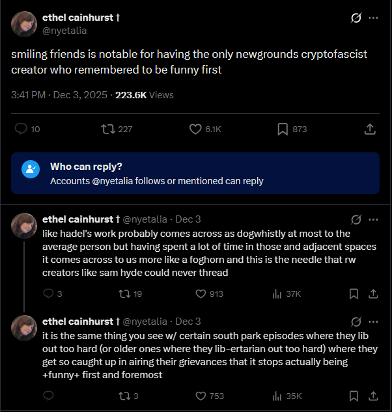392x412 pixels.
Task: Like the reply with 913 likes
Action: pyautogui.click(x=201, y=294)
